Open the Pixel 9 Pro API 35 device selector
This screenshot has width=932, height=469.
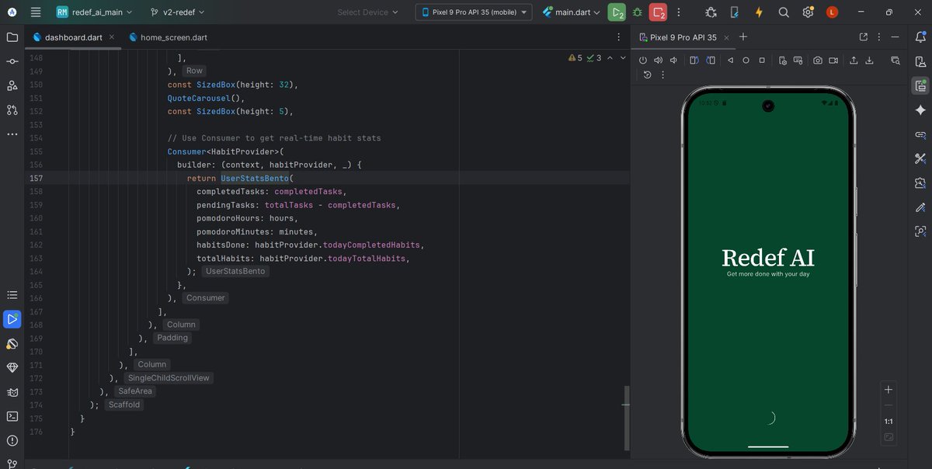click(x=474, y=12)
